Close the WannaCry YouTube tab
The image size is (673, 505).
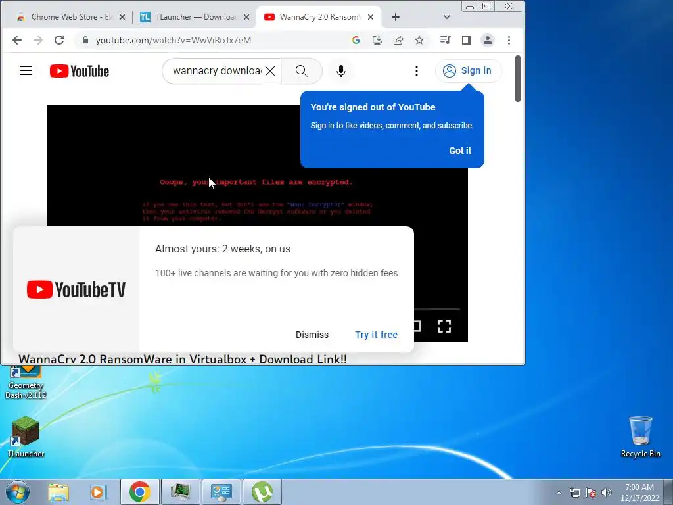(x=371, y=17)
